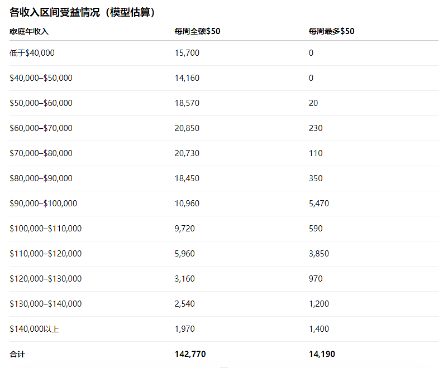The image size is (448, 368).
Task: Click the 合计 total row label
Action: (17, 355)
